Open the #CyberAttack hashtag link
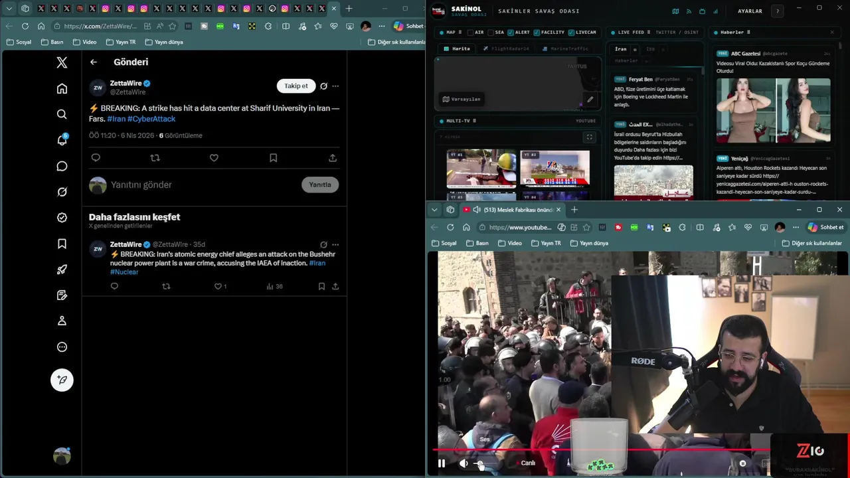Screen dimensions: 850x478 coord(151,119)
